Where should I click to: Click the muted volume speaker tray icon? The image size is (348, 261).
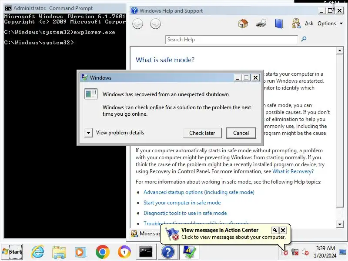tap(305, 252)
